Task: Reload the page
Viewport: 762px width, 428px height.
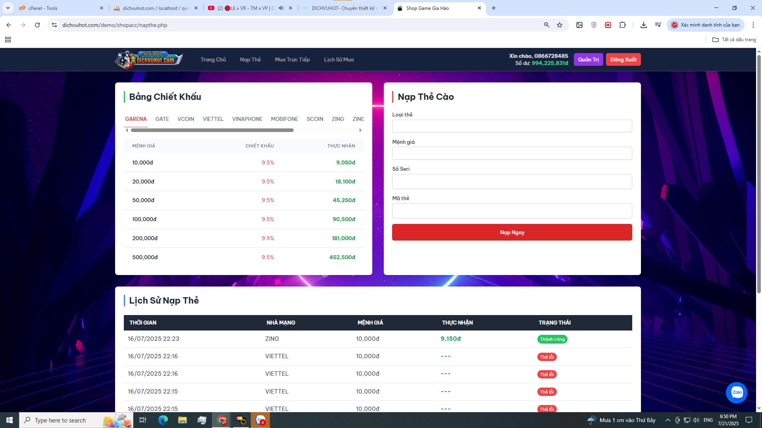Action: click(37, 25)
